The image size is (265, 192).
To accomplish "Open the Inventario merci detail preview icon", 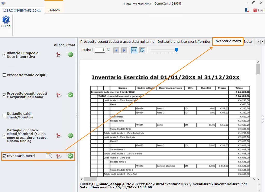I will click(x=48, y=156).
